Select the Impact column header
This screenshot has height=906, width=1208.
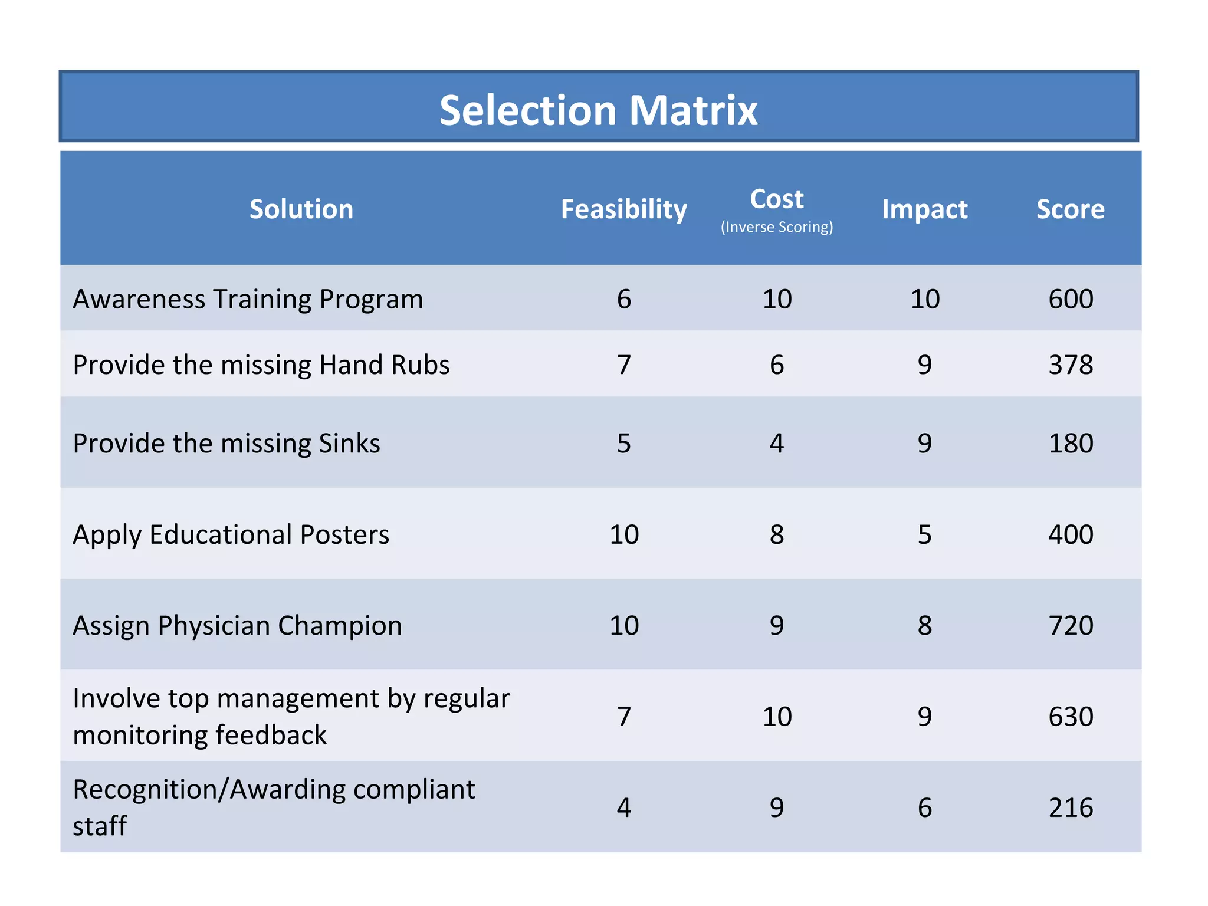pos(924,209)
